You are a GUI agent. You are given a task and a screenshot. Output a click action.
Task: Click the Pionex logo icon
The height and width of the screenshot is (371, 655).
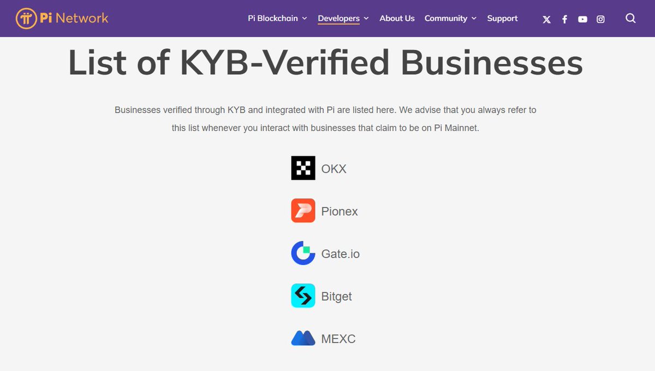(303, 211)
